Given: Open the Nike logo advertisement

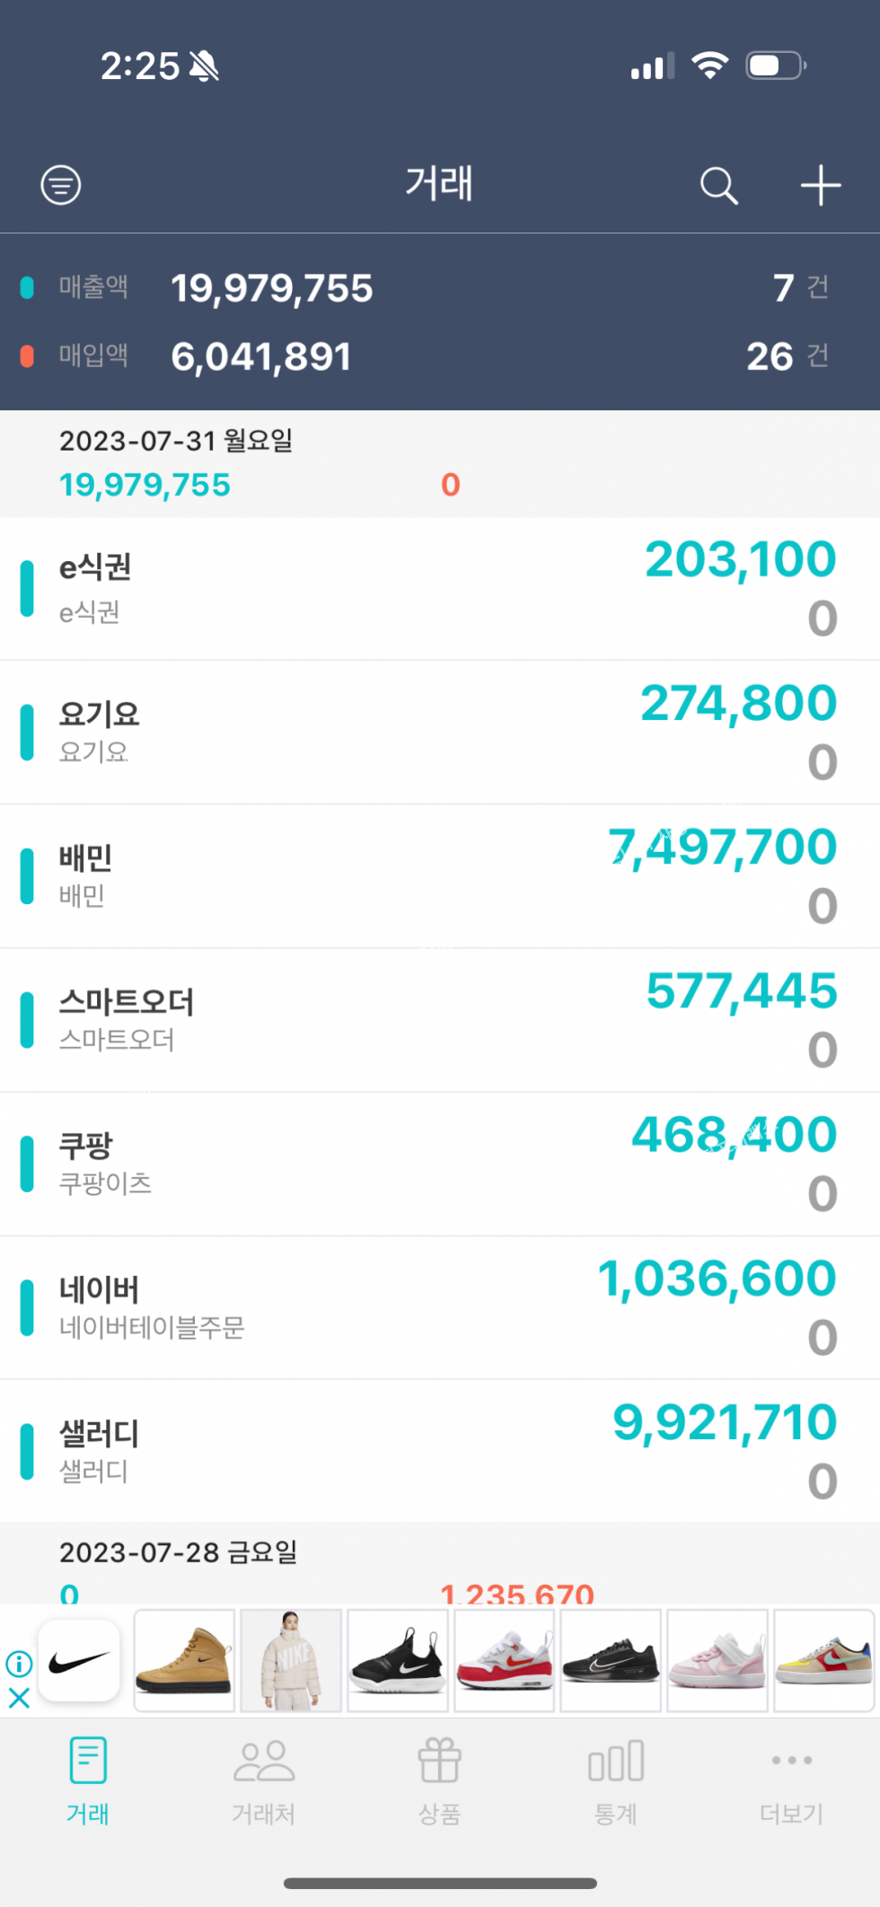Looking at the screenshot, I should coord(80,1661).
